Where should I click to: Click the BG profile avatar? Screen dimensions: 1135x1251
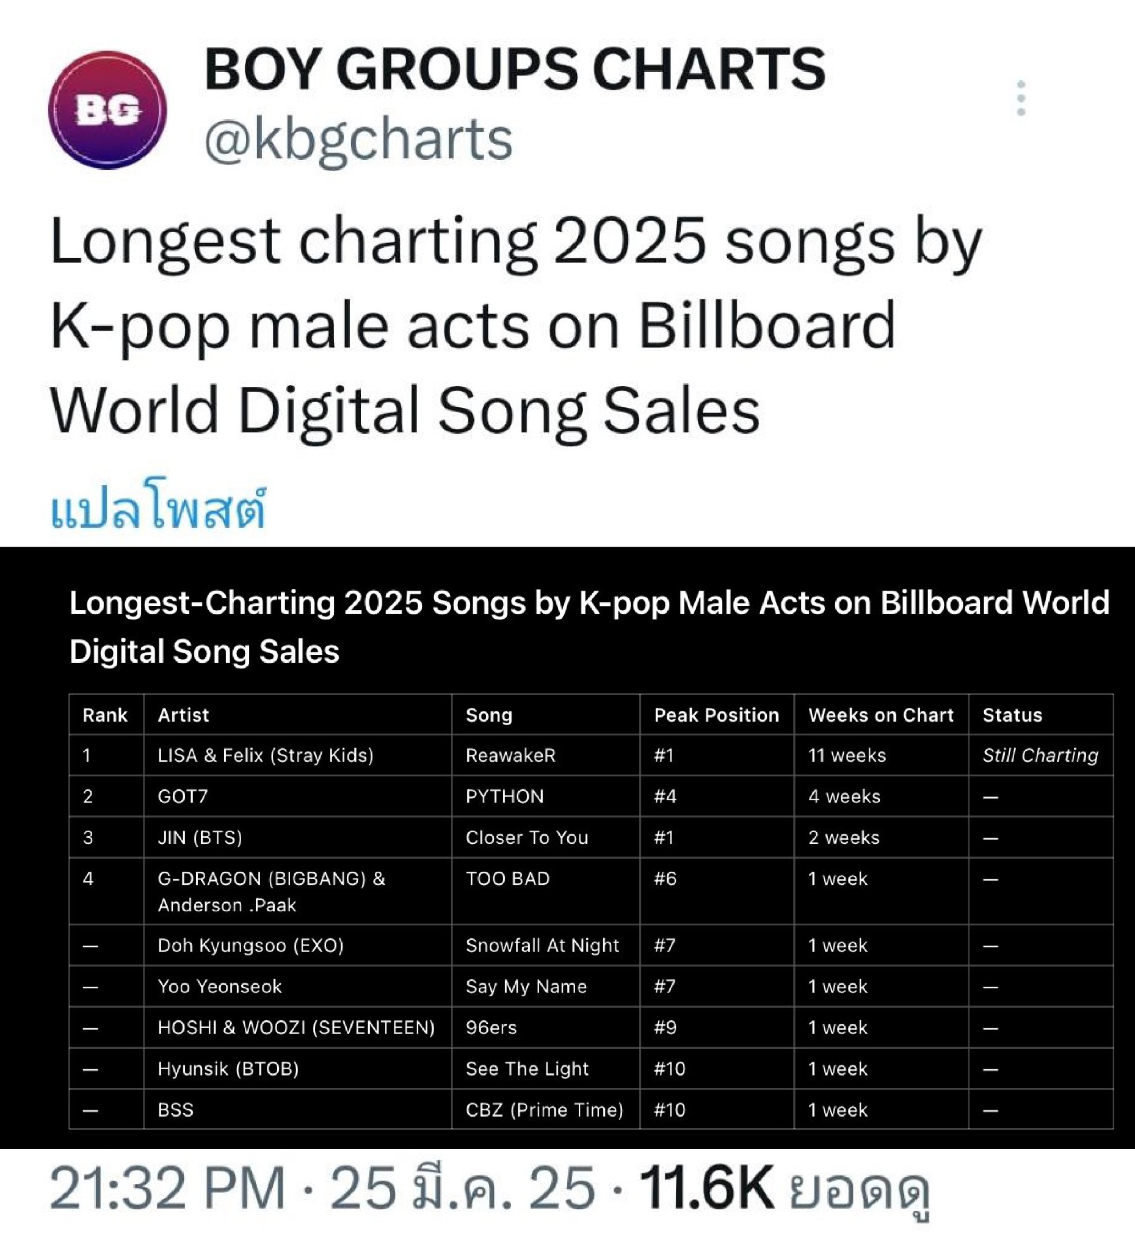point(107,110)
